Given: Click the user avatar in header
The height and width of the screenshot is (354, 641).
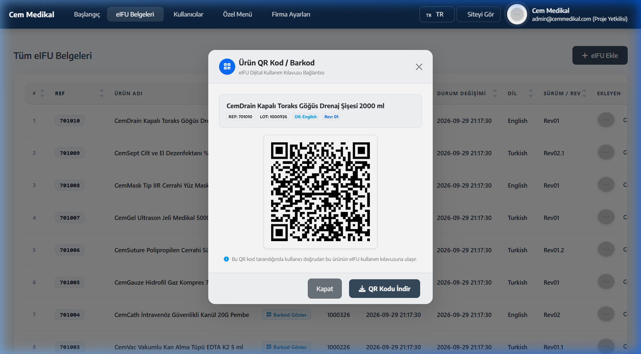Looking at the screenshot, I should pos(517,14).
